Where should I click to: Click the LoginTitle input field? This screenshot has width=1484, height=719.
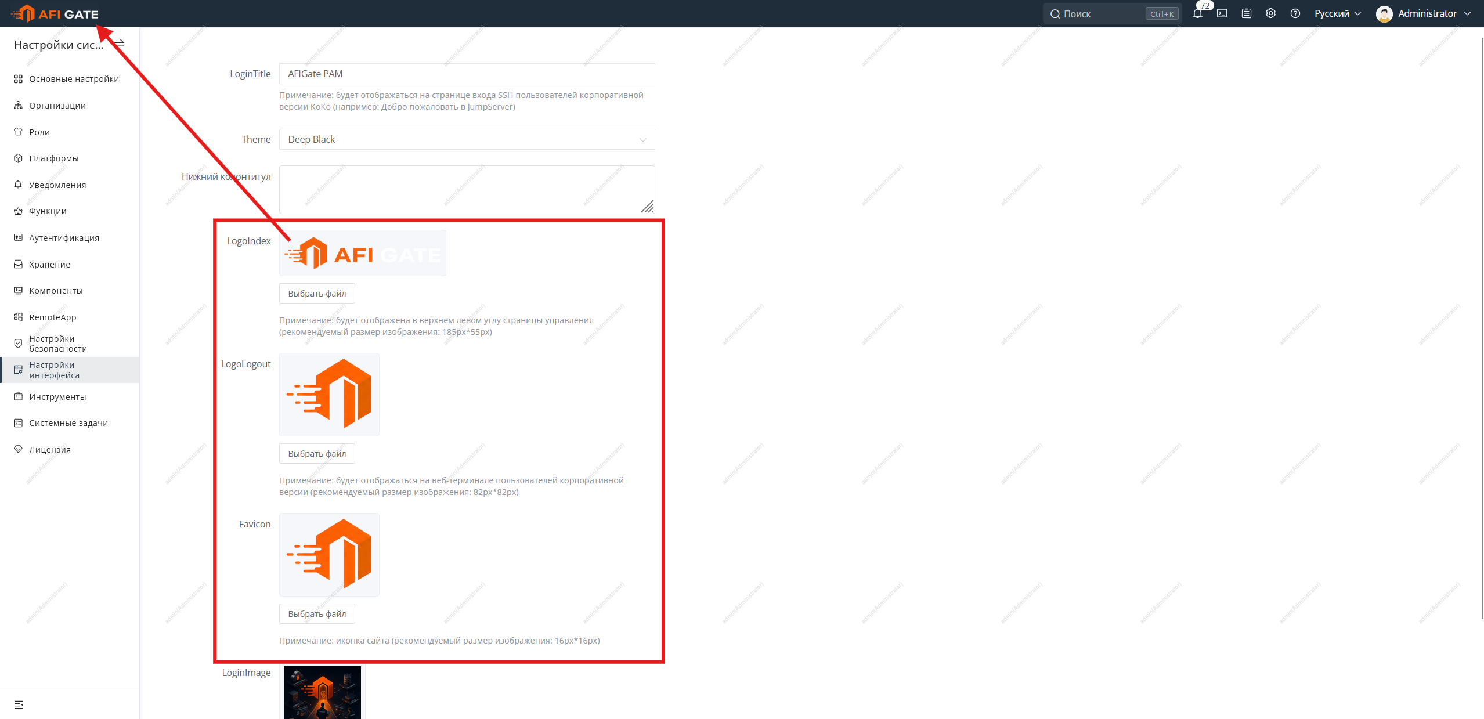(467, 74)
